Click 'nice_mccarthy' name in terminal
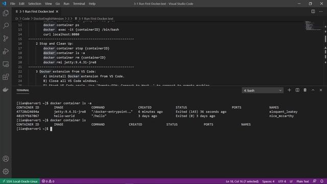Viewport: 327px width, 184px height. (282, 116)
